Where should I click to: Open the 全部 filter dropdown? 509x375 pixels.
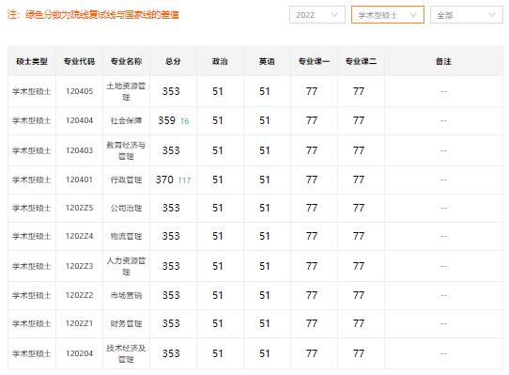467,15
